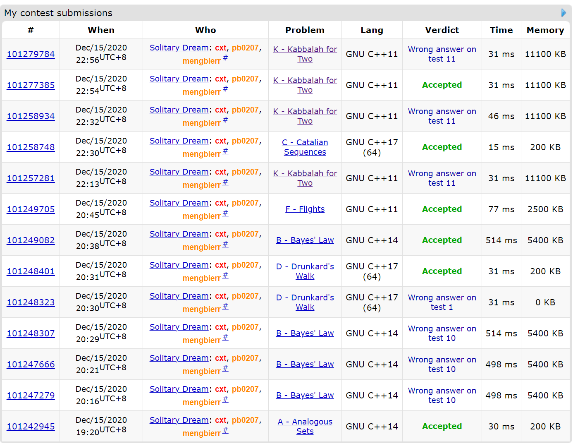The height and width of the screenshot is (446, 573).
Task: Open submission 101277385
Action: pos(31,85)
